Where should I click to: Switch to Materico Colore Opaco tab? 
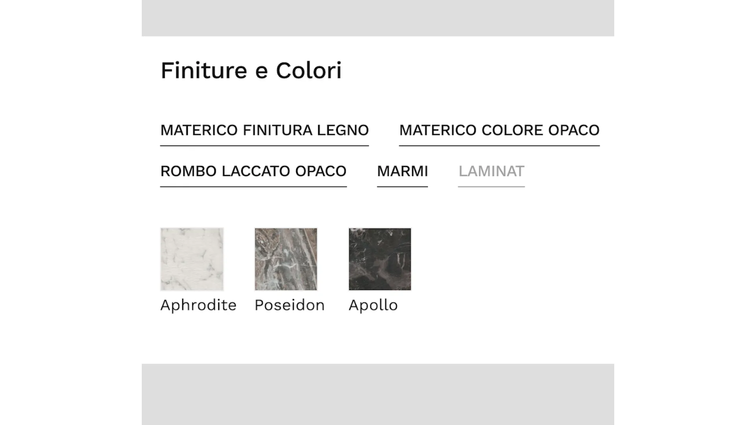499,130
